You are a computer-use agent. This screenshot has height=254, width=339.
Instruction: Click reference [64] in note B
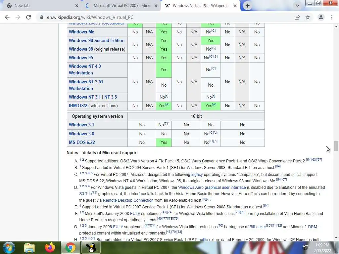[278, 166]
